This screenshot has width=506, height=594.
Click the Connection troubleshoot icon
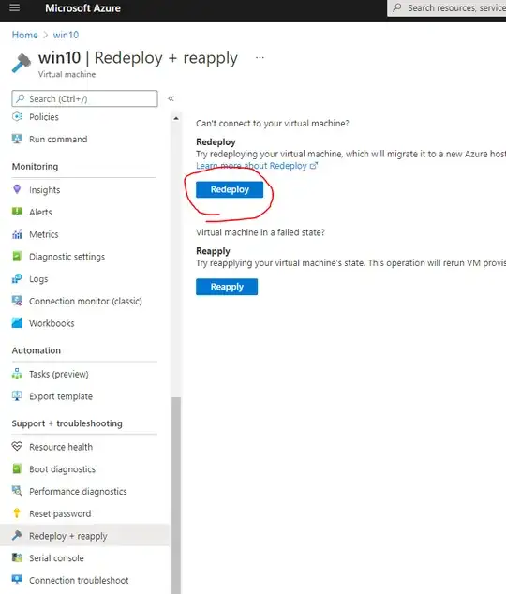17,580
